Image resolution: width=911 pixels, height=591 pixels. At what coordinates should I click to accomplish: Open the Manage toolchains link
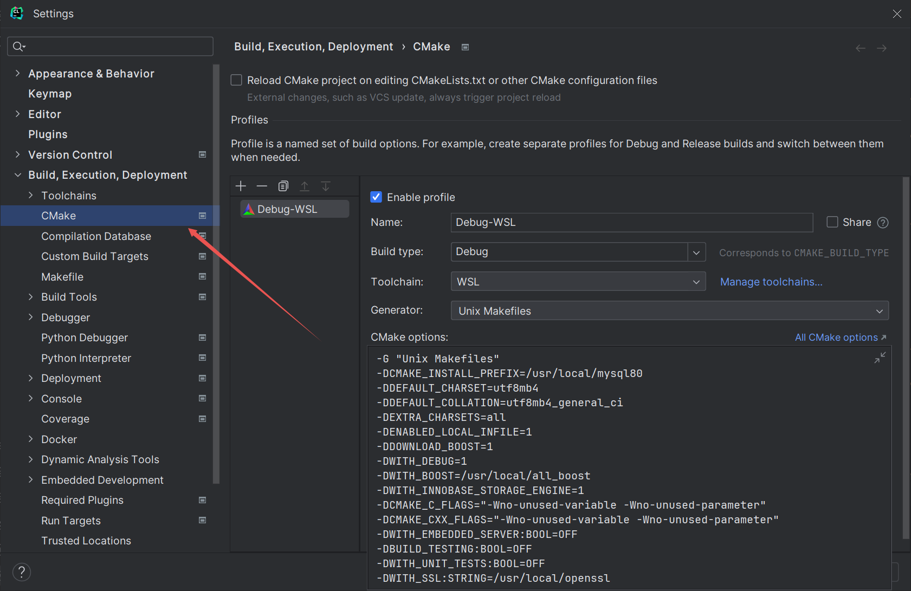(771, 282)
